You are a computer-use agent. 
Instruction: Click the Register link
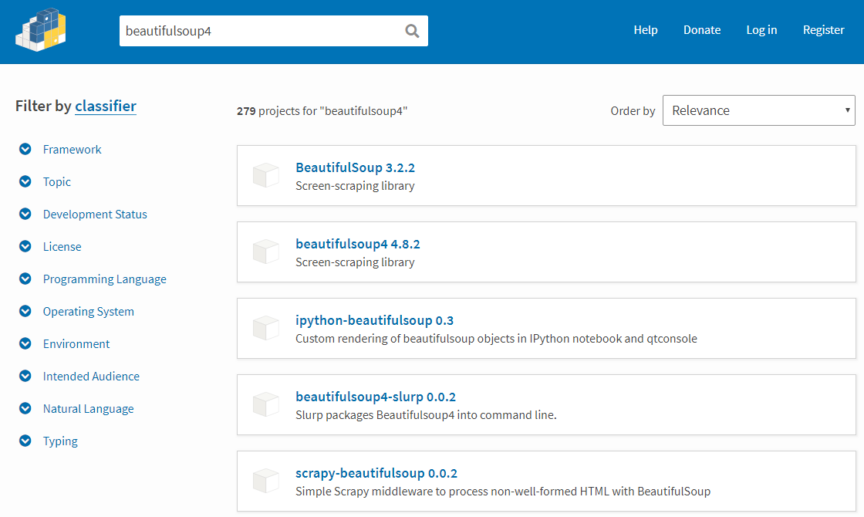tap(823, 30)
